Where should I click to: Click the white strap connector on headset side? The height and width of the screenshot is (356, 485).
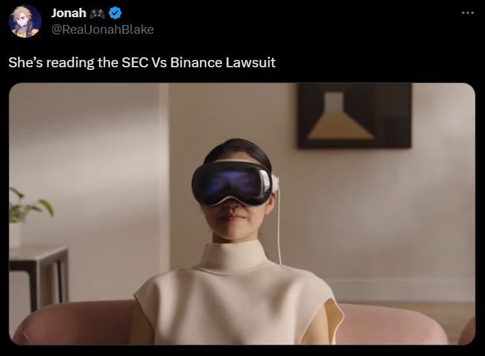point(275,183)
